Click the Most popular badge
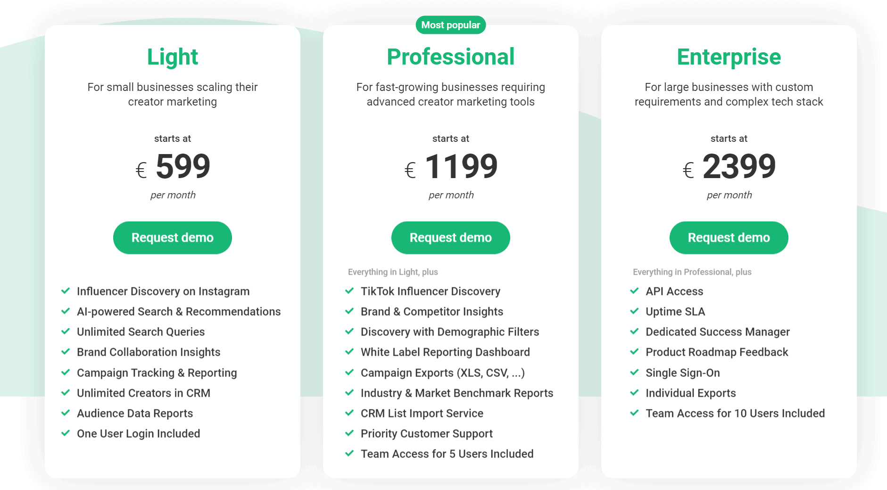Screen dimensions: 887x490 pyautogui.click(x=450, y=25)
